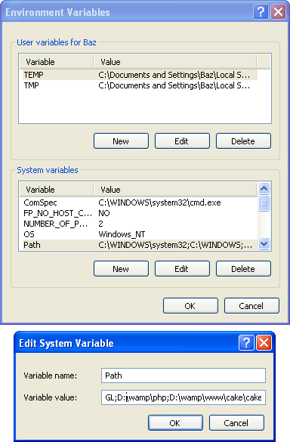This screenshot has height=442, width=290.
Task: Click OK in Edit System Variable dialog
Action: [x=175, y=423]
